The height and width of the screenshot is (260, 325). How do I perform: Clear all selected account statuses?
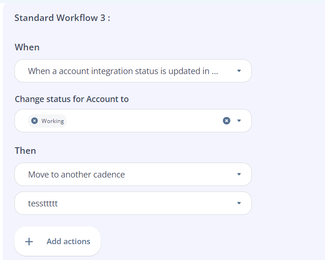click(x=227, y=121)
